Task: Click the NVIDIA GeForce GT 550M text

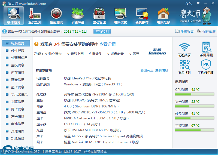Action: pos(96,118)
